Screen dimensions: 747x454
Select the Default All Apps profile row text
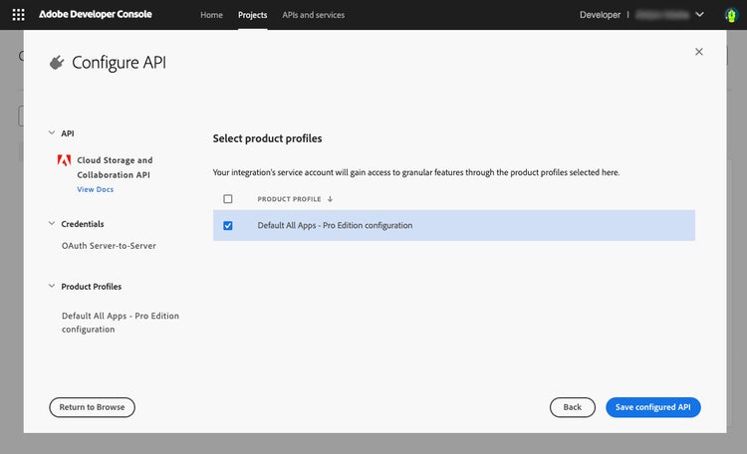click(x=335, y=225)
